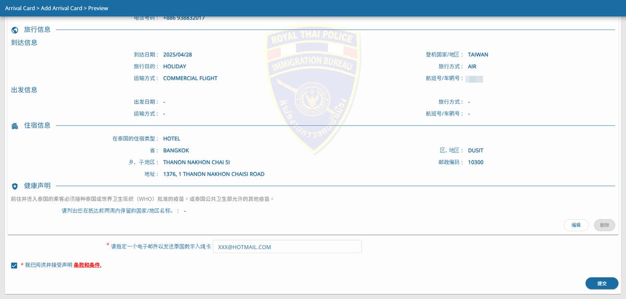Click accommodation type value HOTEL
626x299 pixels.
click(172, 139)
